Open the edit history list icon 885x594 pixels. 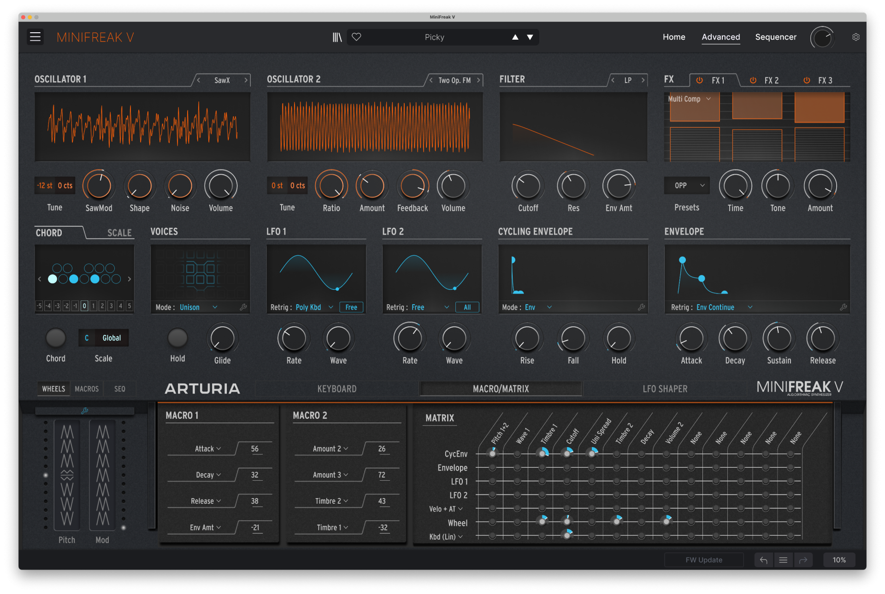click(x=783, y=560)
